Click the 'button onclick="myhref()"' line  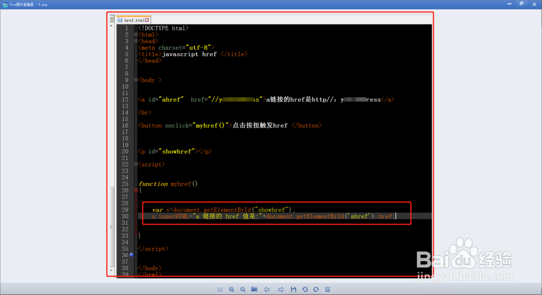point(229,126)
